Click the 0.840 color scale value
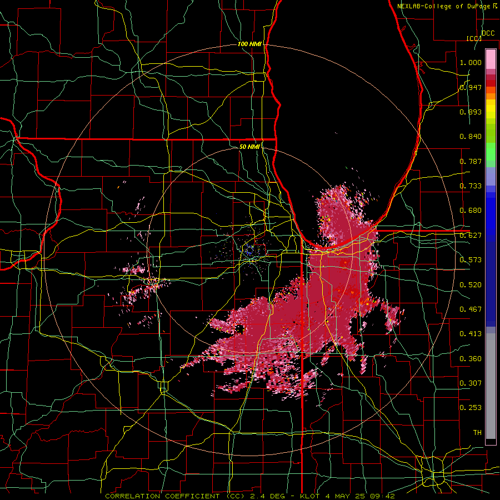This screenshot has height=500, width=500. point(471,137)
